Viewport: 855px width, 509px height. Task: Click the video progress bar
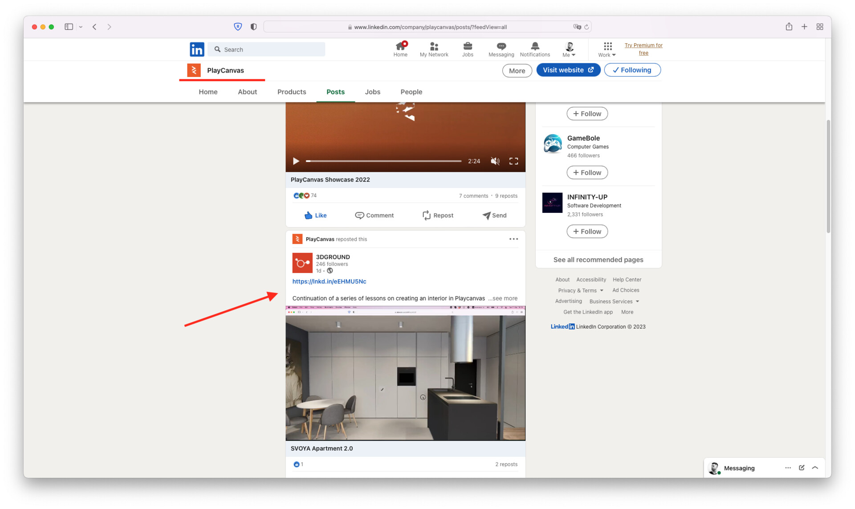[383, 161]
